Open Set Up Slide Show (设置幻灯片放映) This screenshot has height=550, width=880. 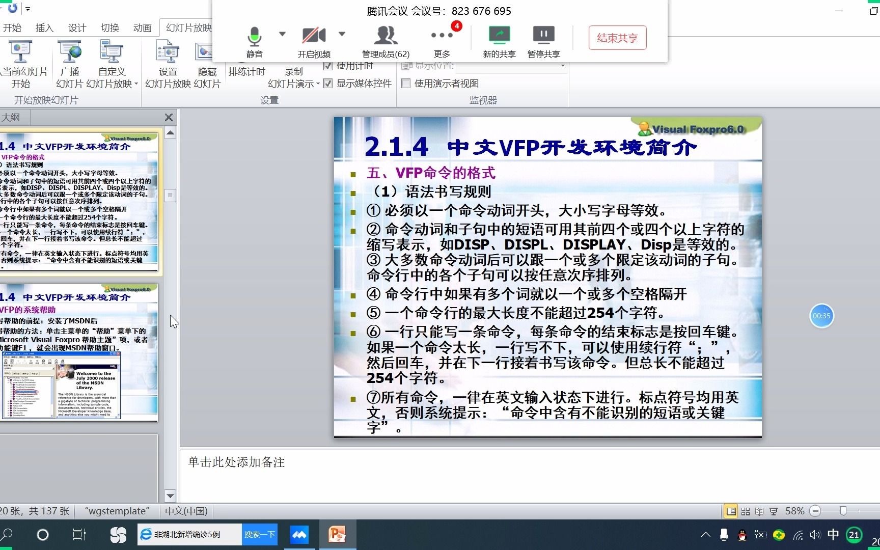[x=168, y=65]
